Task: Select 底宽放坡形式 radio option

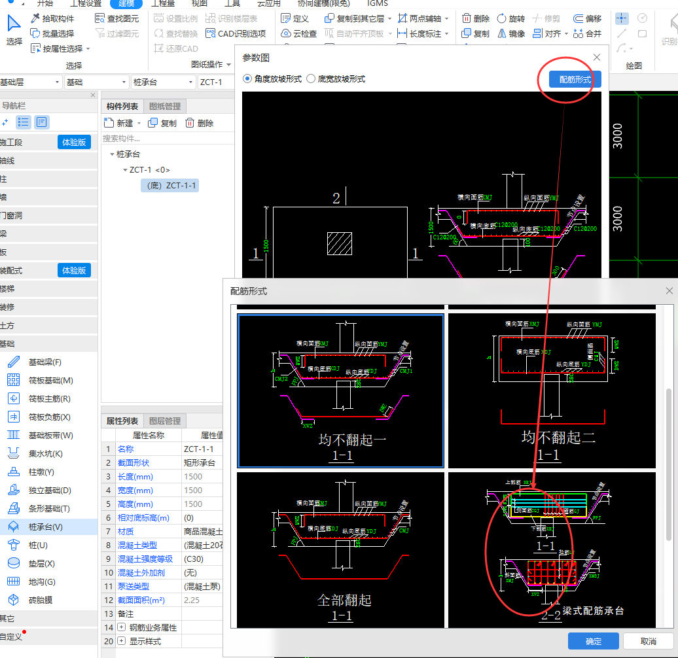Action: point(311,78)
